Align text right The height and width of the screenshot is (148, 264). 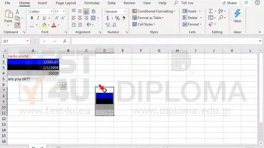click(86, 18)
